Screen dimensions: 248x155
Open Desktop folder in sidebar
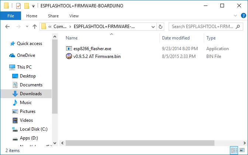click(x=28, y=76)
